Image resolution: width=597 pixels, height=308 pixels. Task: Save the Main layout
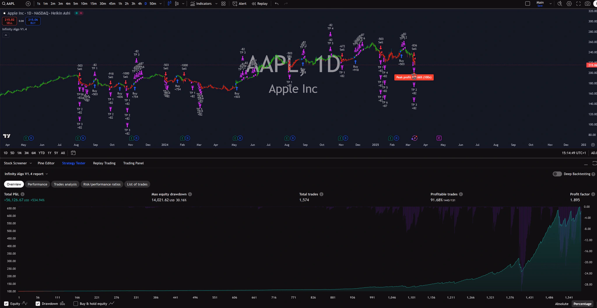540,6
